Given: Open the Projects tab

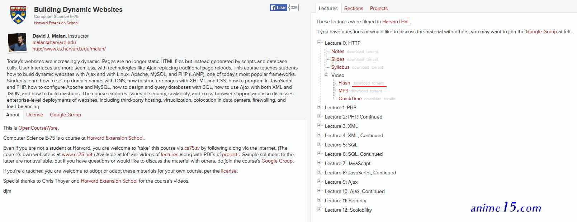Looking at the screenshot, I should tap(379, 8).
